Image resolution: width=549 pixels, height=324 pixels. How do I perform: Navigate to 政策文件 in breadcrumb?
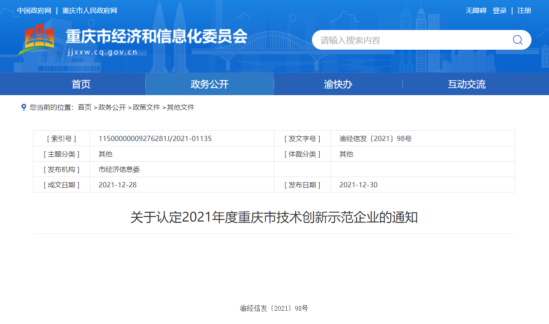tap(146, 107)
